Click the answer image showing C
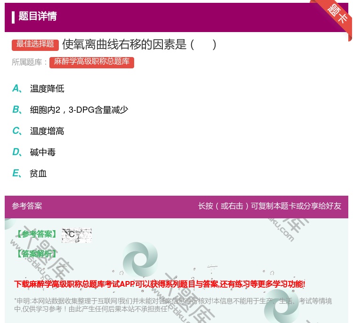 (77, 235)
